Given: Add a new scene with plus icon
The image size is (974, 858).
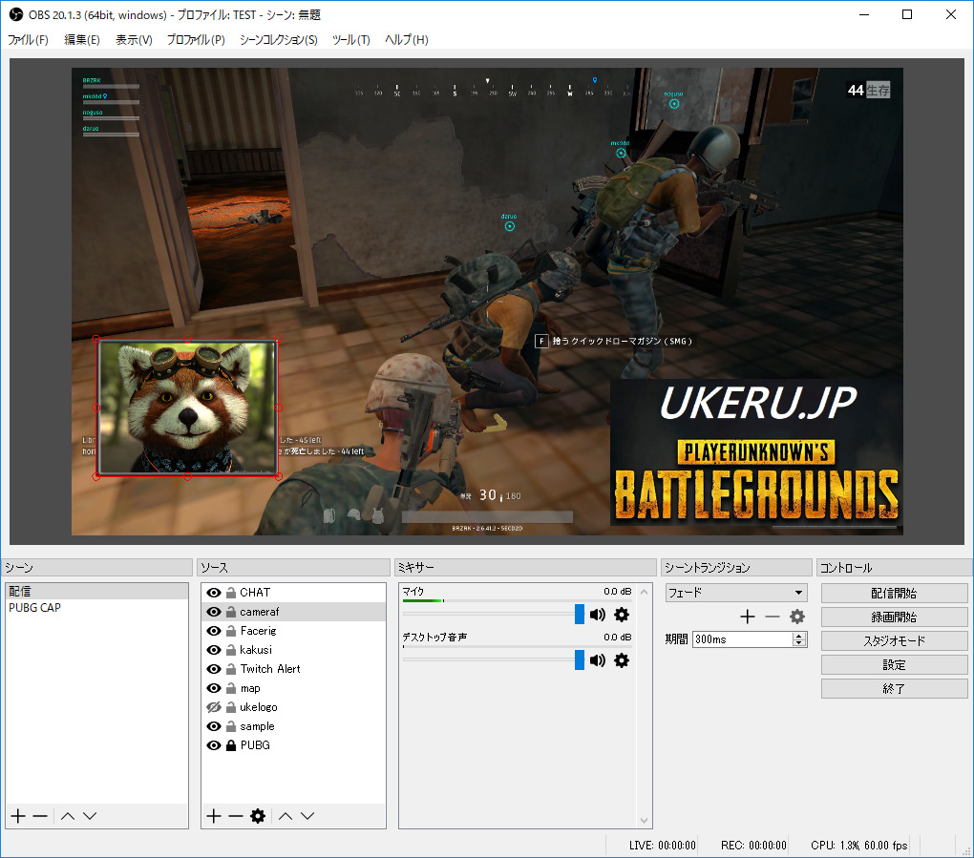Looking at the screenshot, I should pyautogui.click(x=17, y=816).
